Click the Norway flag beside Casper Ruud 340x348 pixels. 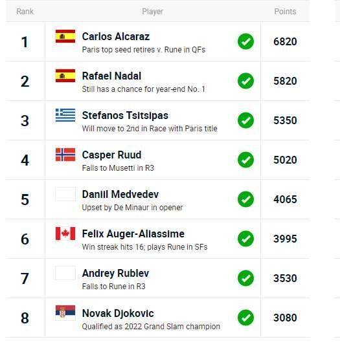pos(65,155)
